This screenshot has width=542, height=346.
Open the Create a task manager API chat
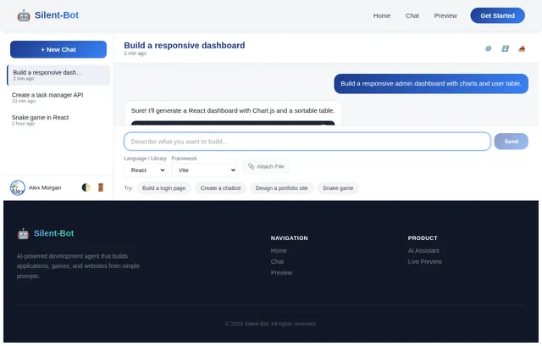(58, 98)
